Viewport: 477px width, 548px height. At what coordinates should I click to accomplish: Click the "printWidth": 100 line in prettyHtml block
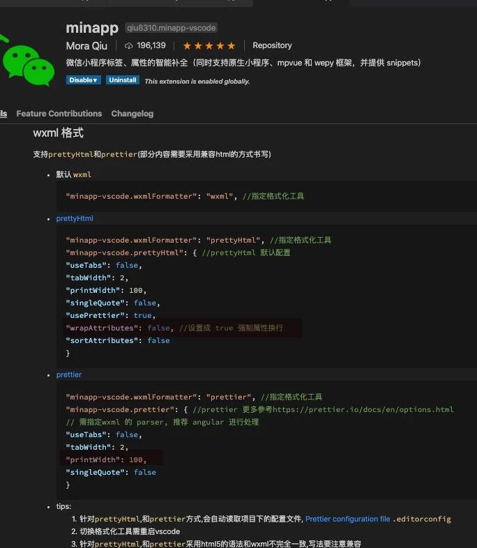click(106, 290)
